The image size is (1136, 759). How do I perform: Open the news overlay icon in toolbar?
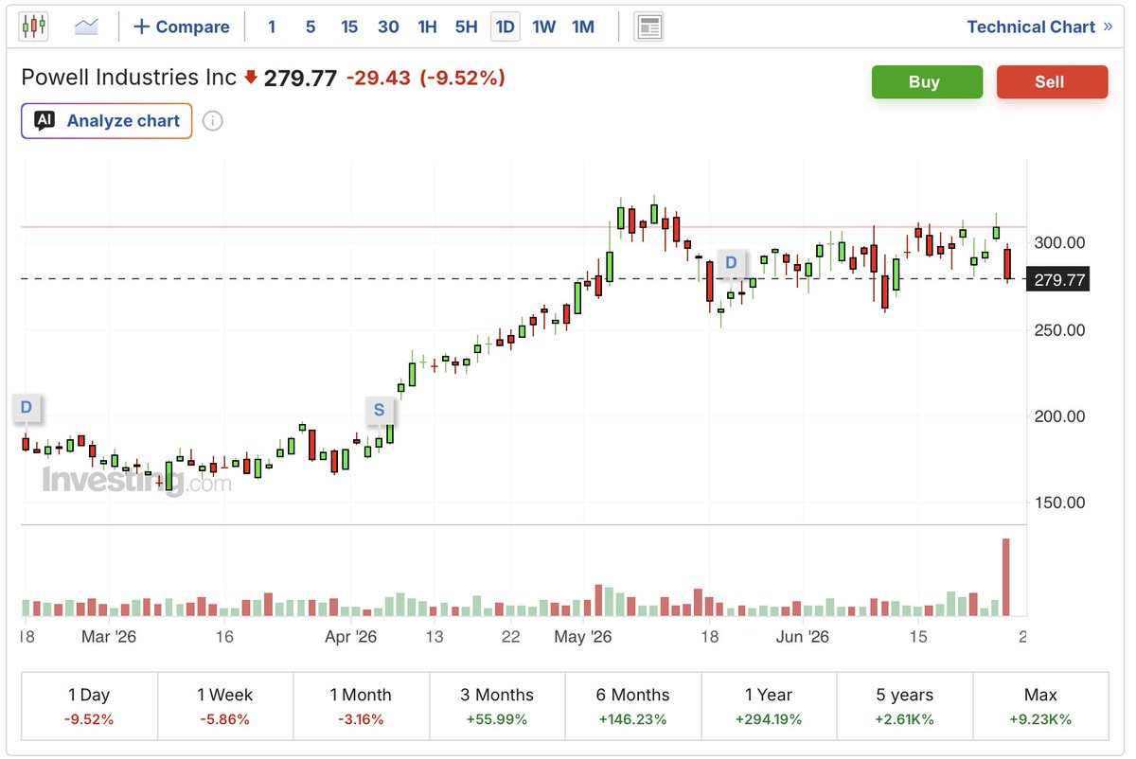(x=648, y=26)
